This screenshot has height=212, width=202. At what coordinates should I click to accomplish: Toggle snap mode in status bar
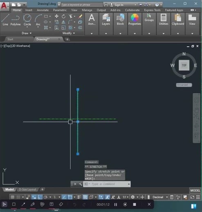pos(18,197)
